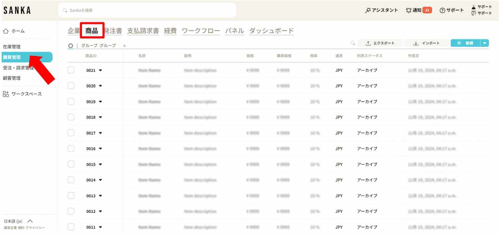Switch to the 発注書 tab

tap(114, 31)
